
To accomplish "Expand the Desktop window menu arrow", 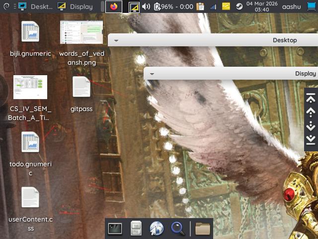I will tap(115, 40).
